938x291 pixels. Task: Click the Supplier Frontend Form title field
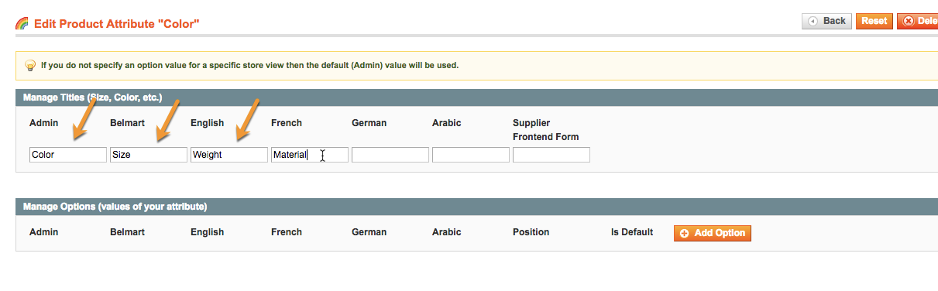551,155
